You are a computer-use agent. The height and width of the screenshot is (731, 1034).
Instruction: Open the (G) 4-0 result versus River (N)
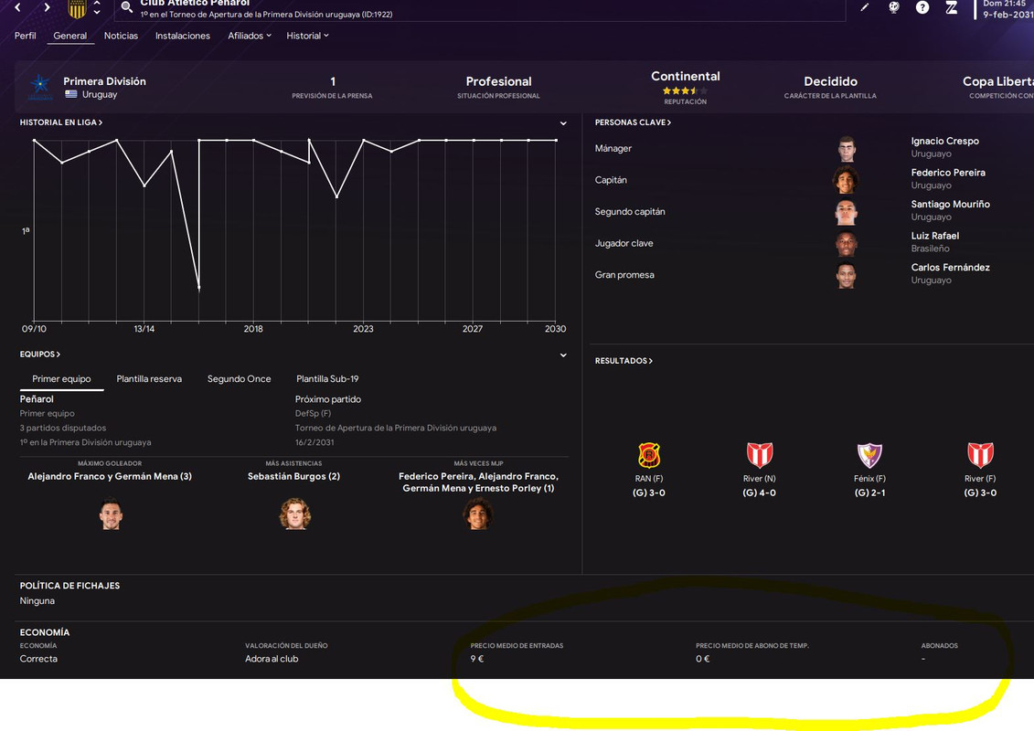click(x=759, y=493)
